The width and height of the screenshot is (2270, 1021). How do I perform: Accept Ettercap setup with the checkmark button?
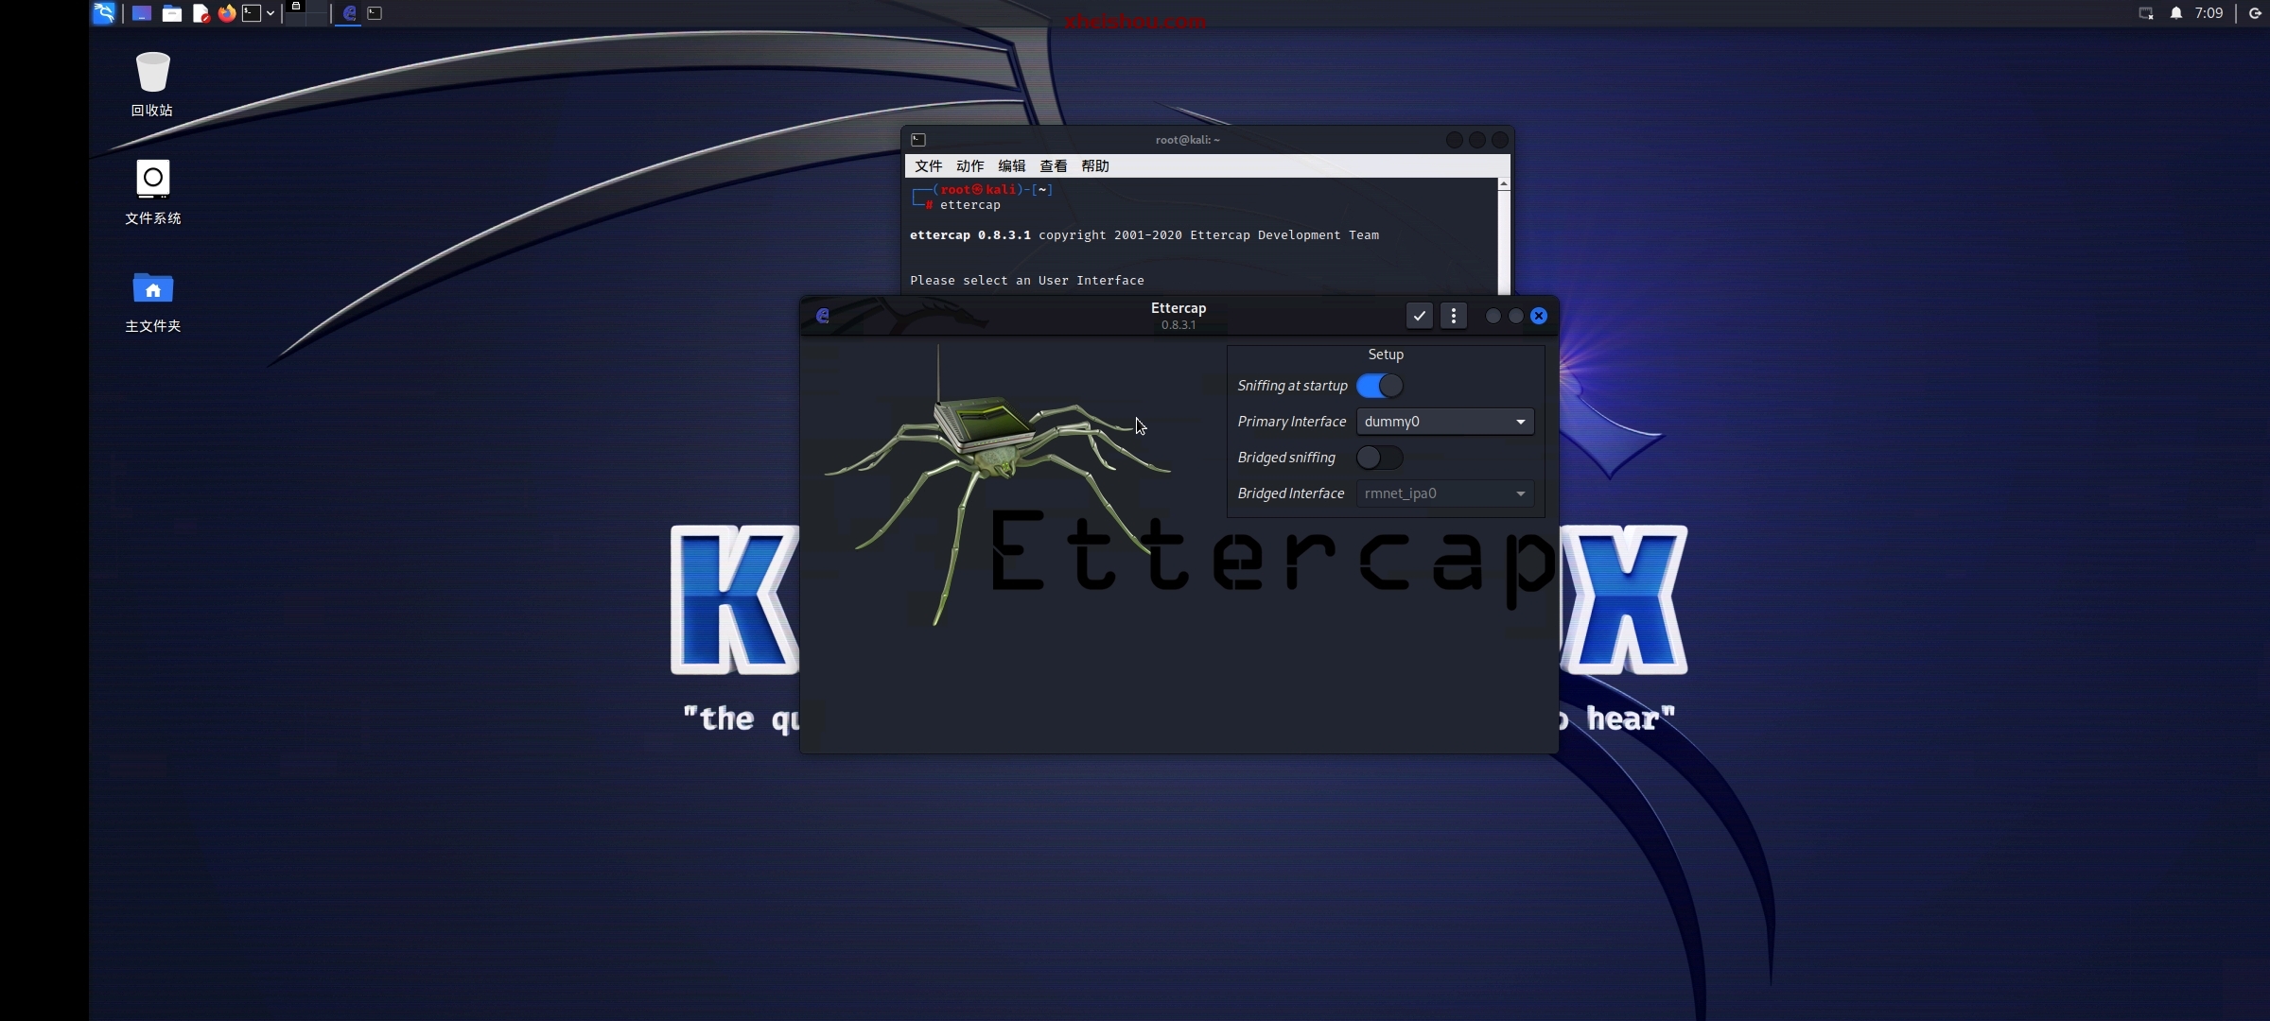(x=1419, y=316)
